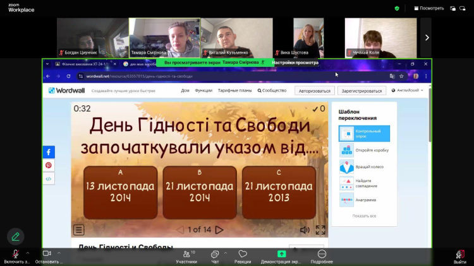This screenshot has width=474, height=266.
Task: Expand Настройки просмотра view options dropdown
Action: coord(296,62)
